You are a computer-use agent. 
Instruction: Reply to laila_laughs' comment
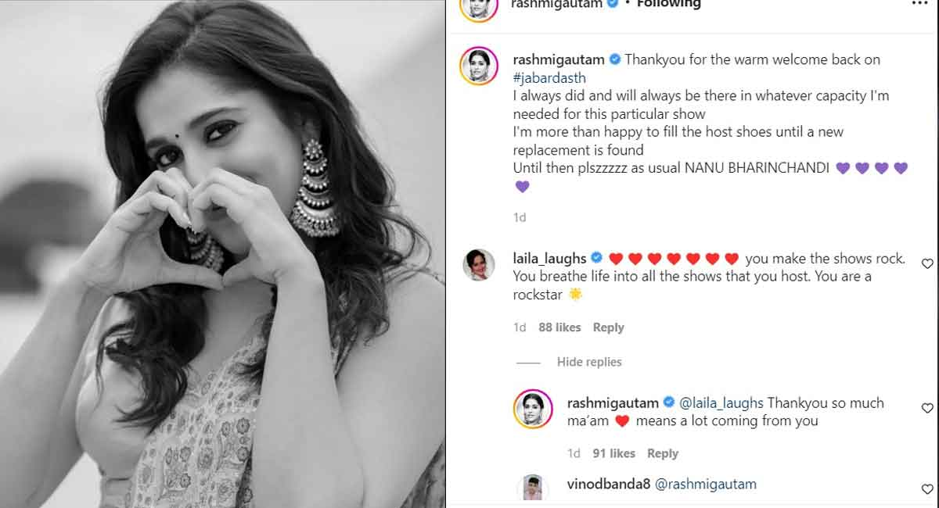(608, 327)
